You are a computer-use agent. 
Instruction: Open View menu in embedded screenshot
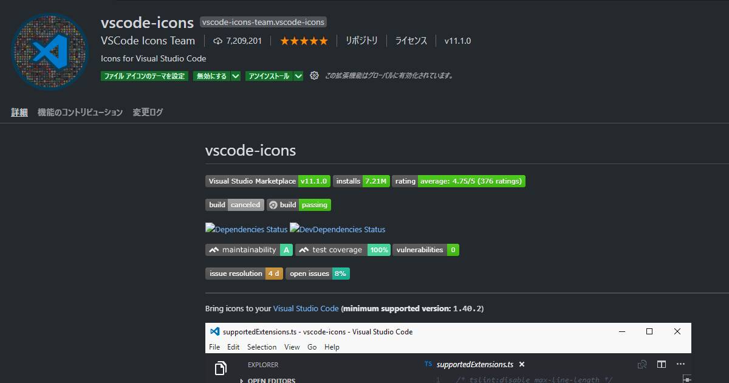click(292, 347)
